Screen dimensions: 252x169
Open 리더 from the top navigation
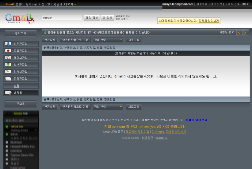[x=49, y=4]
